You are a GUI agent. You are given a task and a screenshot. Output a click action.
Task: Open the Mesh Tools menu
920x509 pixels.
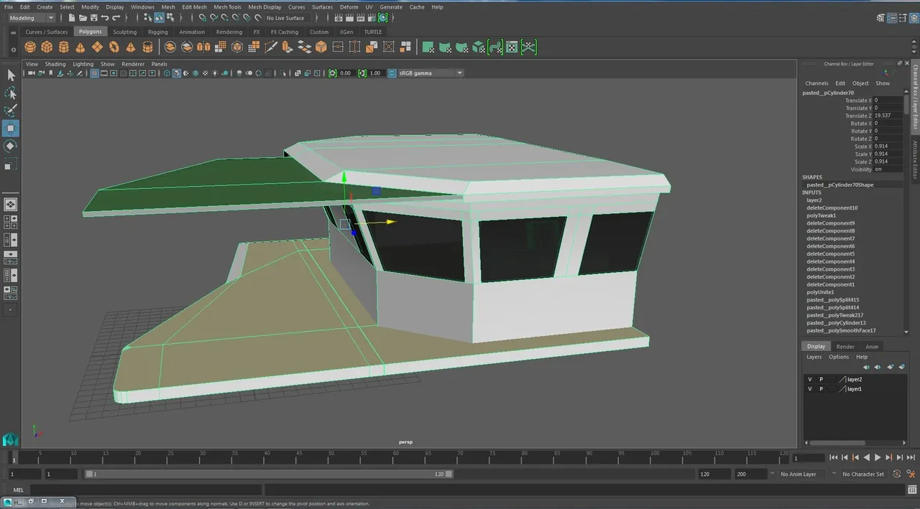click(227, 7)
